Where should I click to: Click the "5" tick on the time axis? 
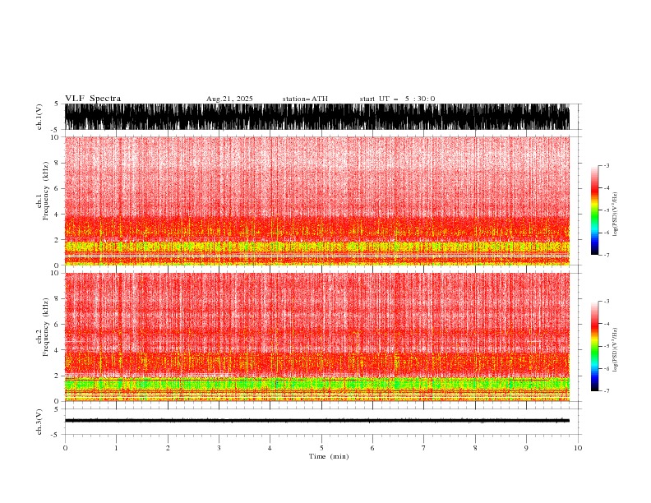point(321,448)
